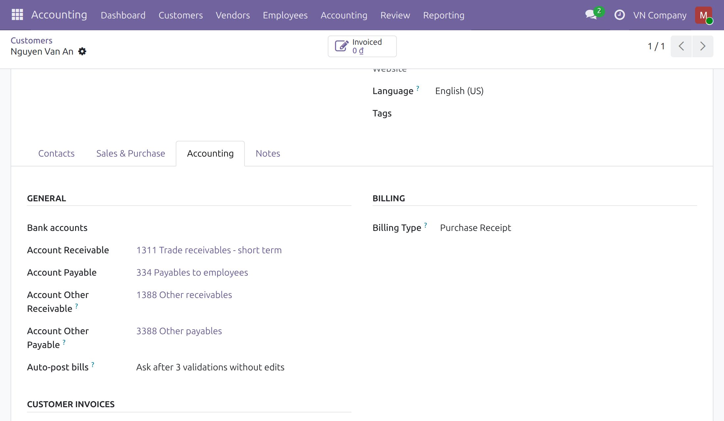724x421 pixels.
Task: Click Account Other Receivable help icon
Action: [x=76, y=306]
